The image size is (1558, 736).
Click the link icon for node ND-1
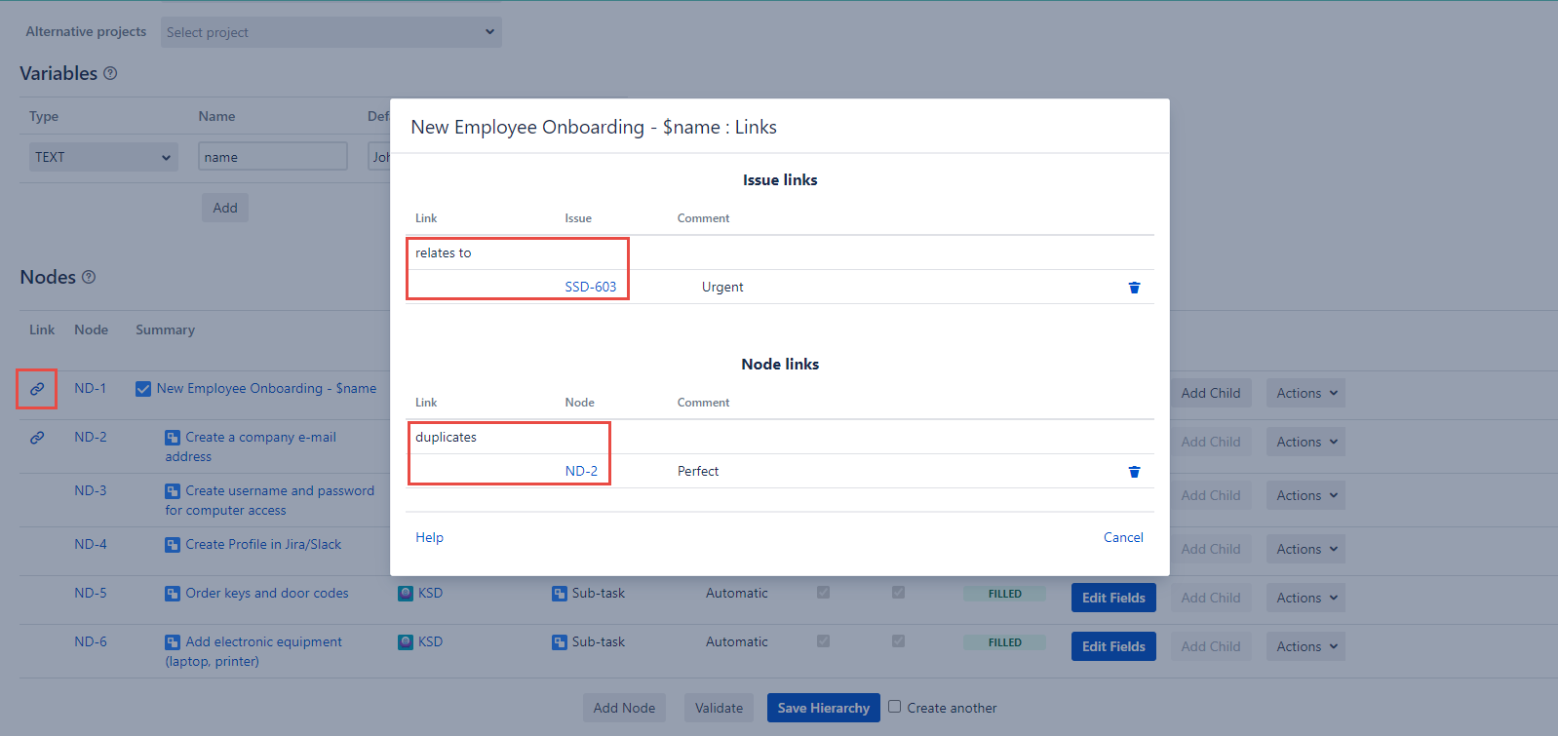pyautogui.click(x=37, y=389)
